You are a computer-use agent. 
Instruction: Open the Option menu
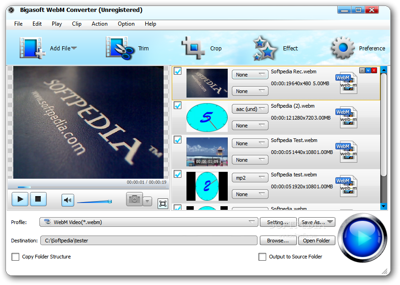pyautogui.click(x=126, y=24)
